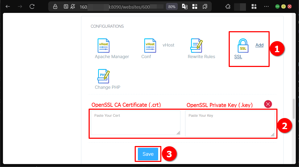This screenshot has height=167, width=299.
Task: Open the vHost Conf icon
Action: click(150, 46)
